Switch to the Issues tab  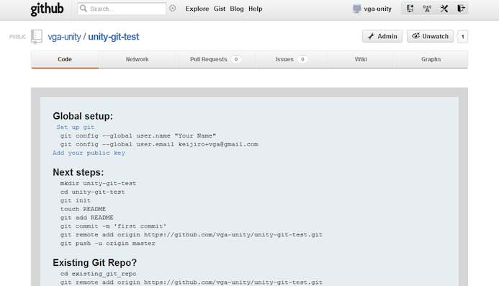tap(291, 59)
